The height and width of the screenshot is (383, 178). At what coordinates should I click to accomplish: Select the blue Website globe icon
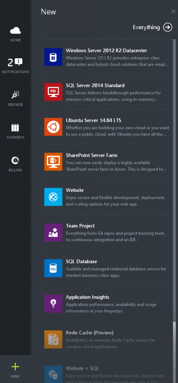click(53, 197)
